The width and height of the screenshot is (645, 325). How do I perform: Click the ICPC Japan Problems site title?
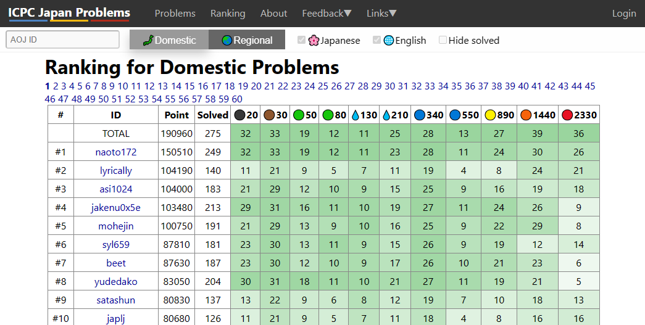click(69, 13)
